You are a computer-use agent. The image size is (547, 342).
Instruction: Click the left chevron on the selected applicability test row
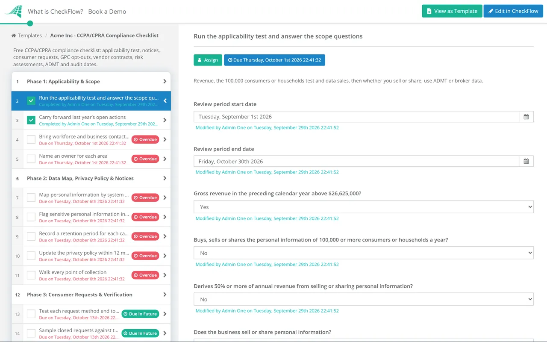(x=165, y=101)
